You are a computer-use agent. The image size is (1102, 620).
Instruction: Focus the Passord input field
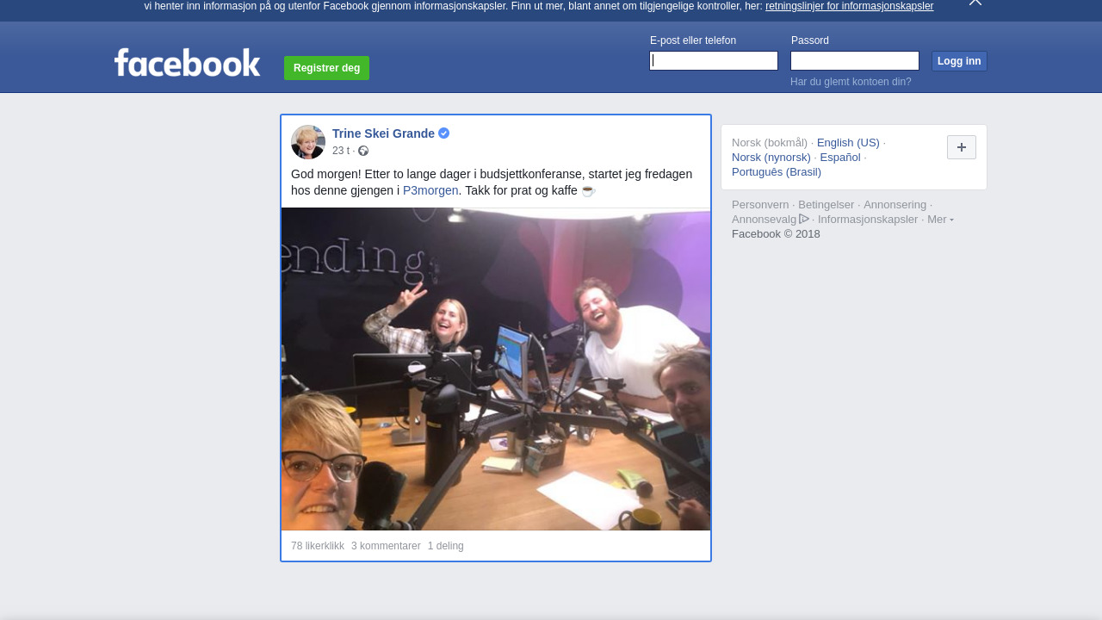(x=855, y=60)
